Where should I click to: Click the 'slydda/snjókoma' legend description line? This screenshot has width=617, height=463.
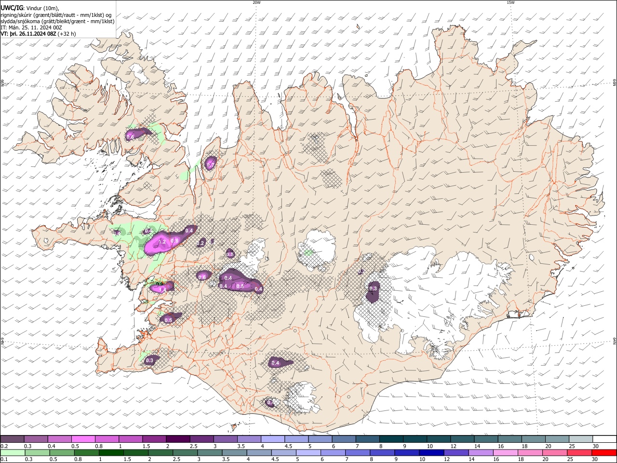click(57, 21)
